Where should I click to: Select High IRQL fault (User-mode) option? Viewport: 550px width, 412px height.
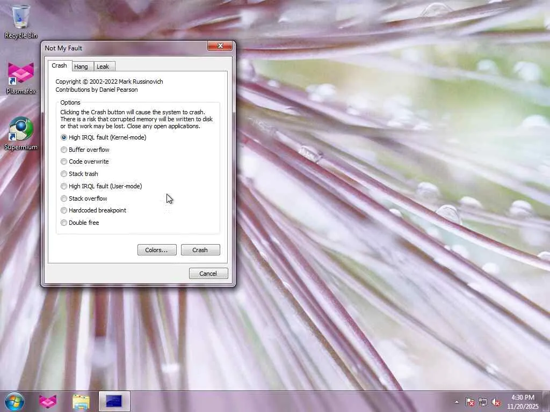pos(102,186)
